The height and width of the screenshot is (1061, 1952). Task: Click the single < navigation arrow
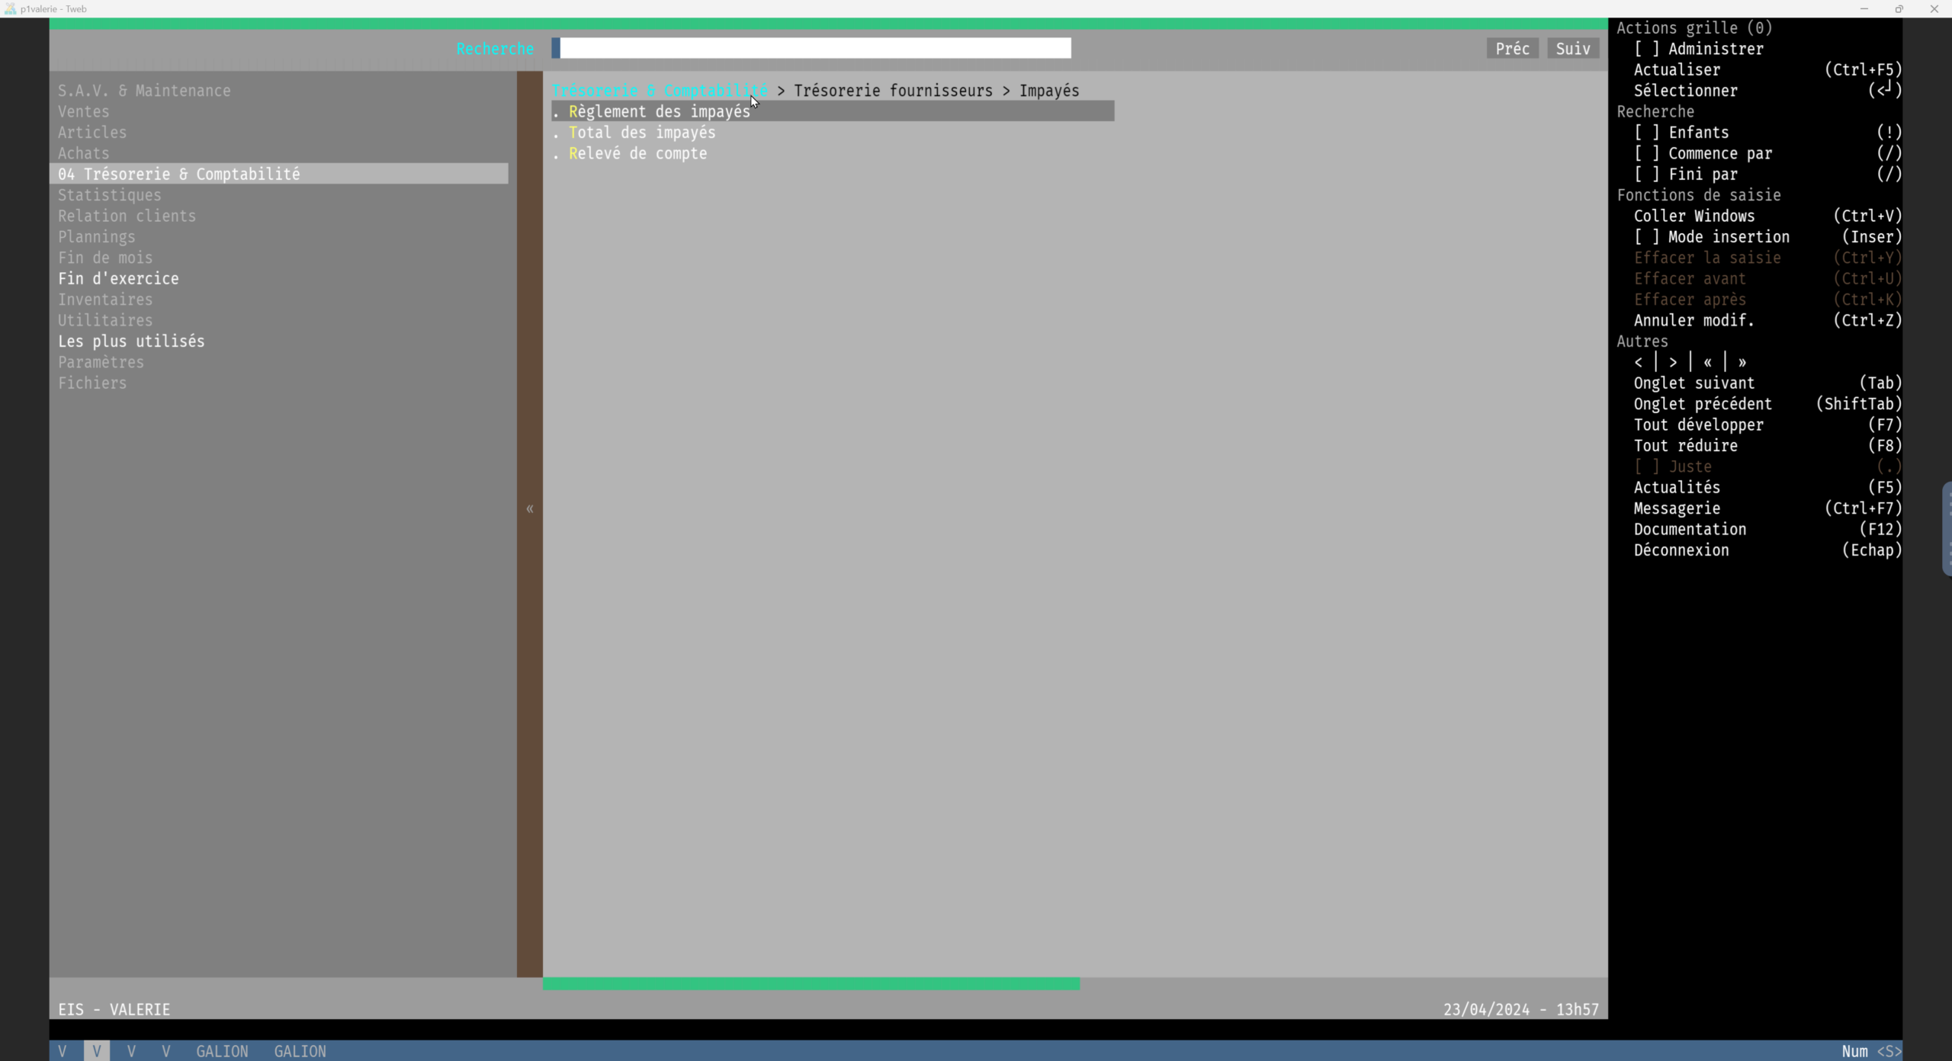[x=1639, y=363]
